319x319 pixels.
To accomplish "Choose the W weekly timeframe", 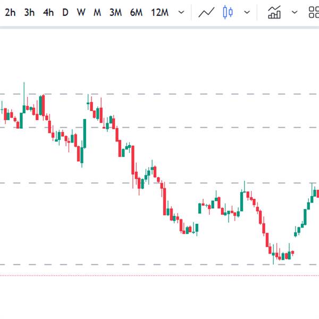I will (81, 13).
